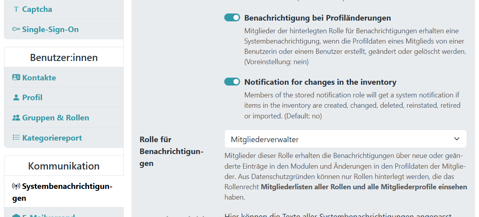Click the Gruppen & Rollen people icon
The width and height of the screenshot is (479, 217).
(16, 118)
